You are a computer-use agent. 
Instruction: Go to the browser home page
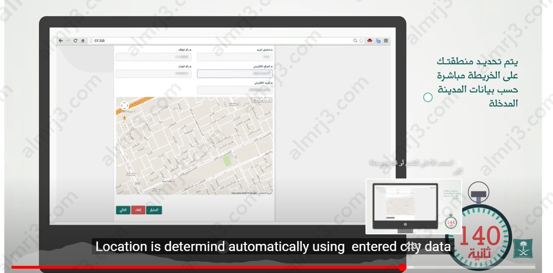(x=82, y=41)
